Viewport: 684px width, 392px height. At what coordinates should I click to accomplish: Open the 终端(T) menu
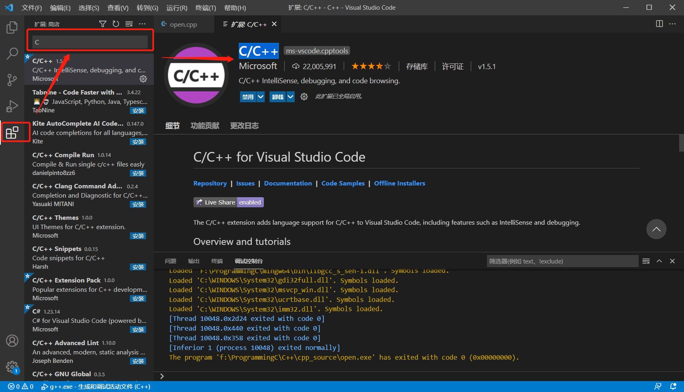pos(206,8)
